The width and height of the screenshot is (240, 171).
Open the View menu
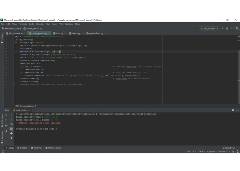[x=15, y=24]
